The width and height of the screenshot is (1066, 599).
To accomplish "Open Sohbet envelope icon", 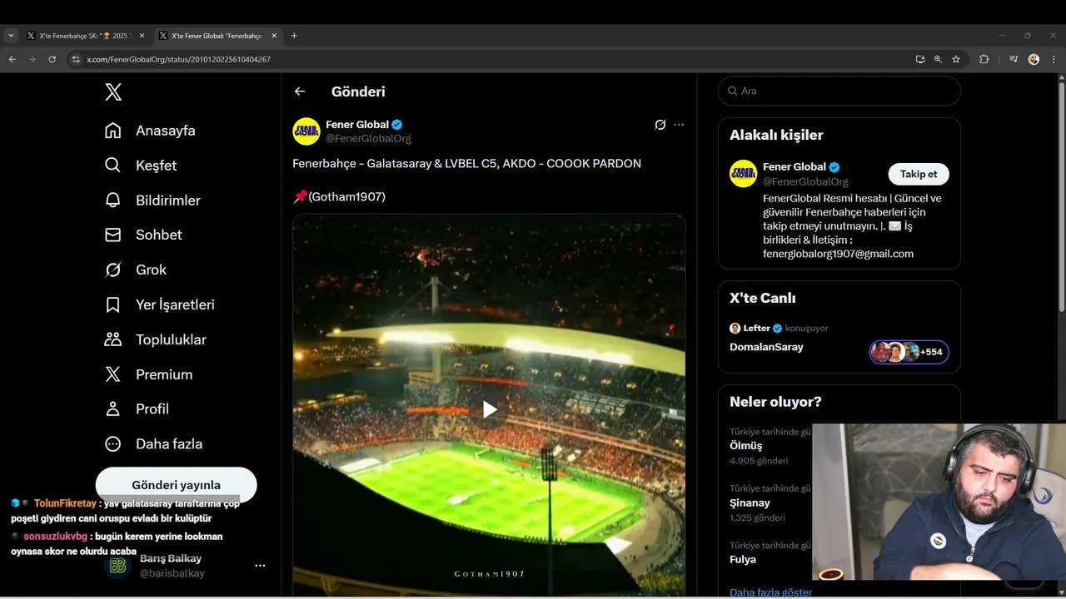I will tap(113, 235).
